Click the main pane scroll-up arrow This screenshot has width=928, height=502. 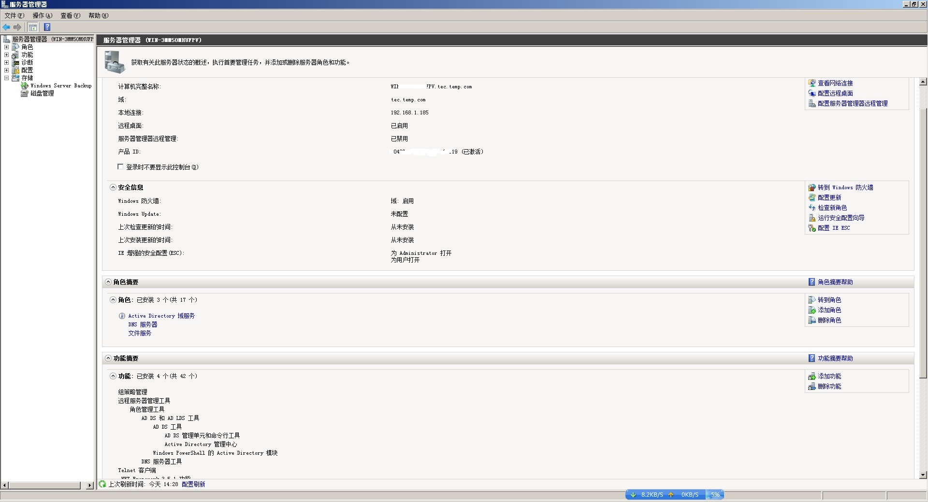923,82
